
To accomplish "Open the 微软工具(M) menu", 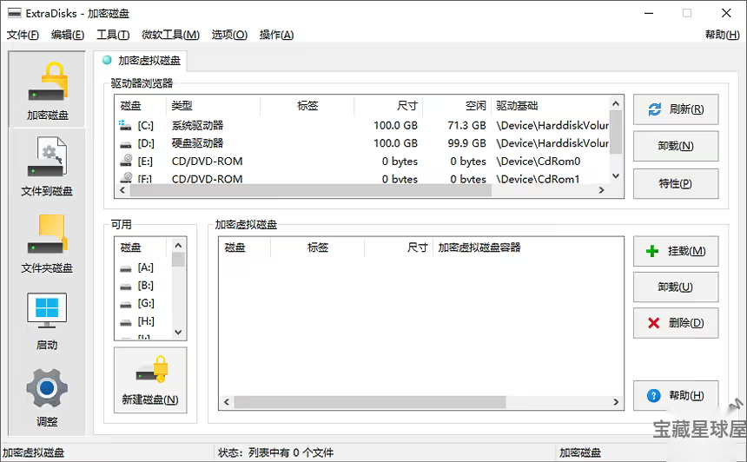I will click(x=170, y=35).
